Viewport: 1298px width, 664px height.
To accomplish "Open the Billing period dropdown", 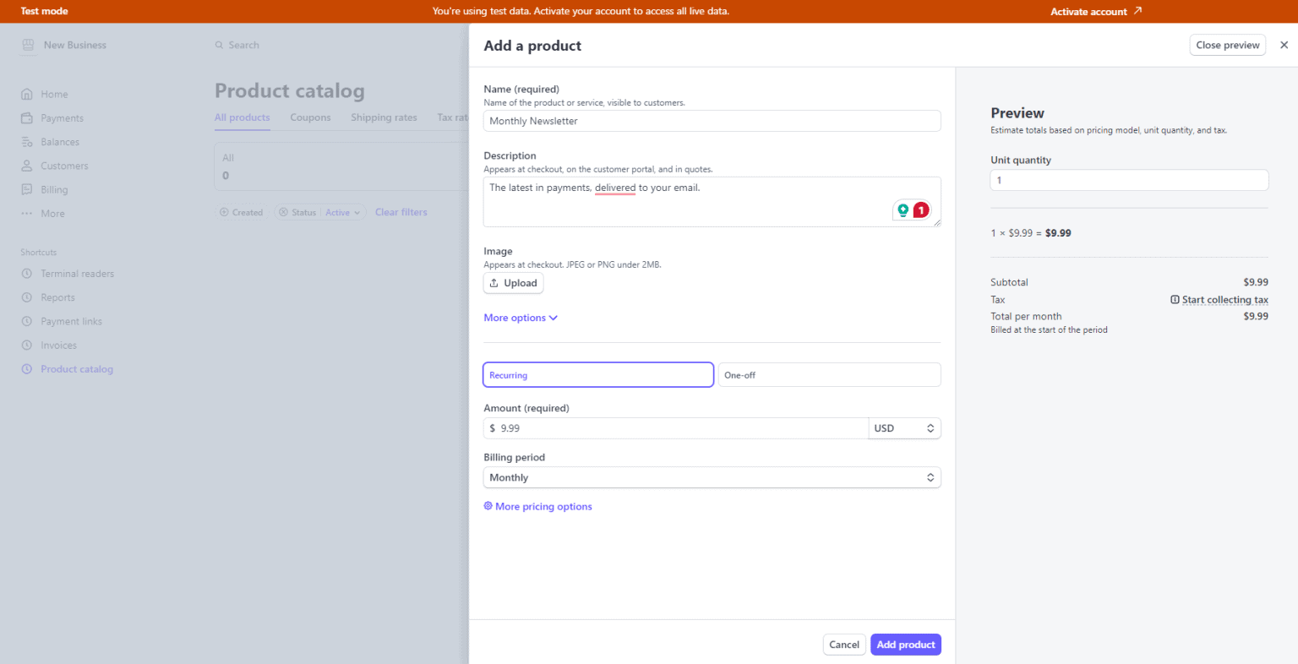I will pos(712,477).
